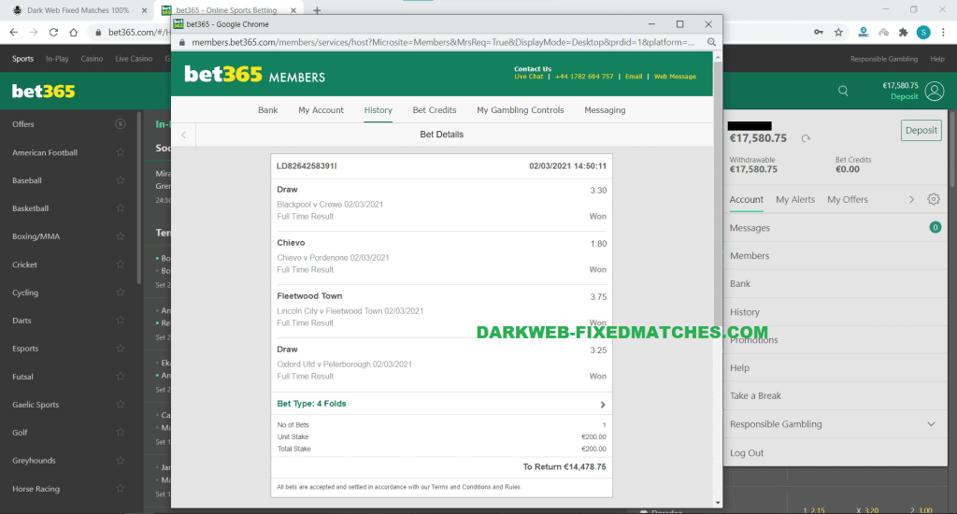The height and width of the screenshot is (514, 957).
Task: Open Live Chat contact link
Action: coord(529,77)
